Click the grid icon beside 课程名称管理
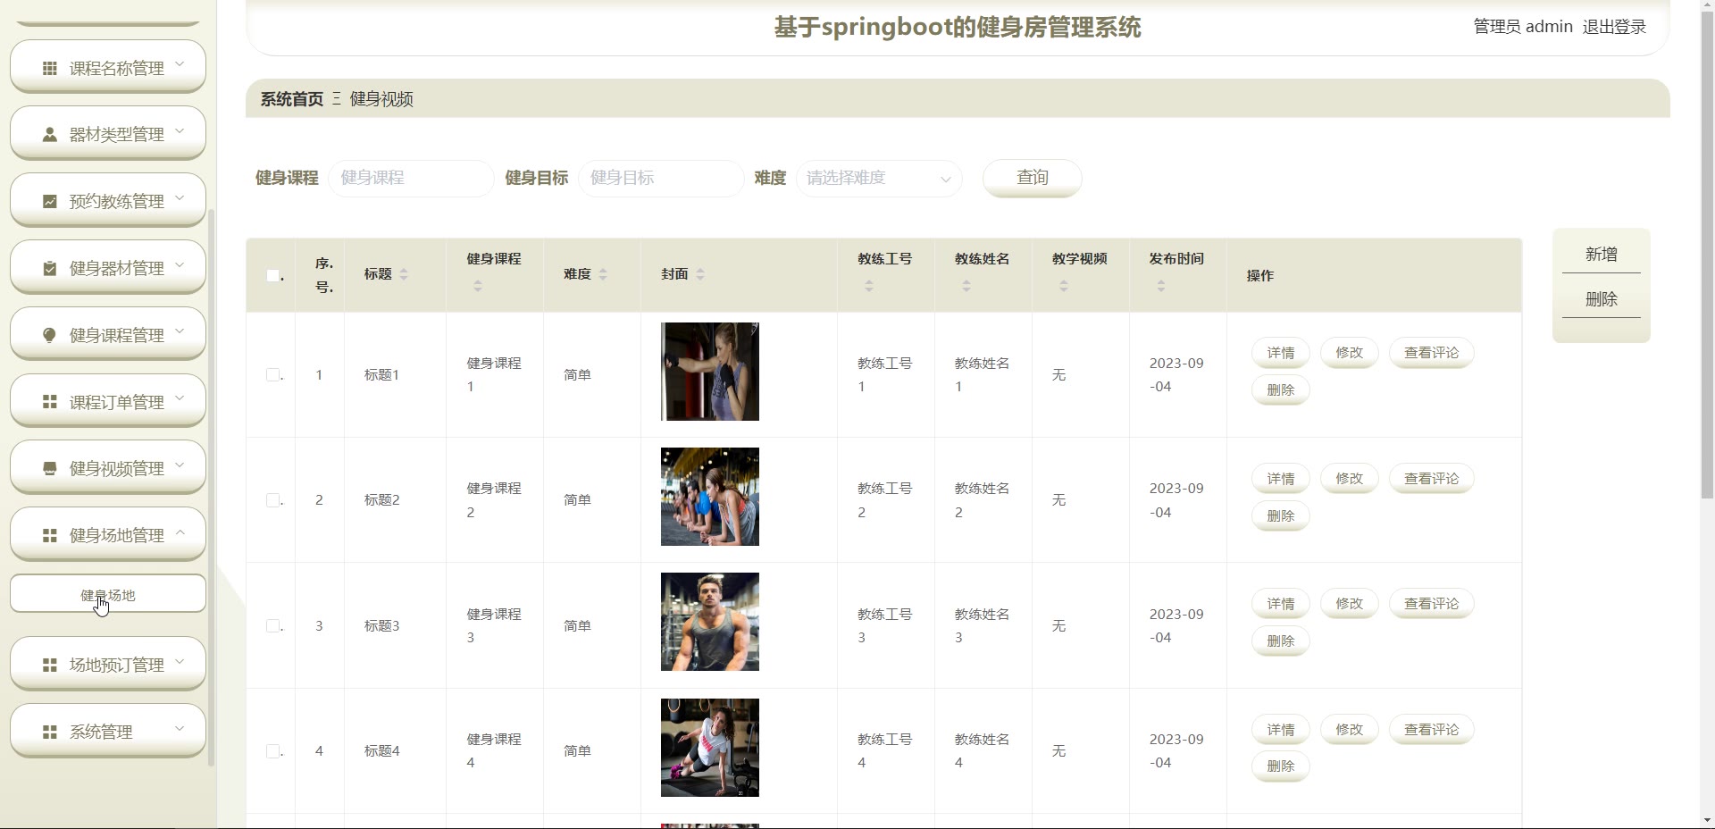The image size is (1715, 829). point(50,68)
